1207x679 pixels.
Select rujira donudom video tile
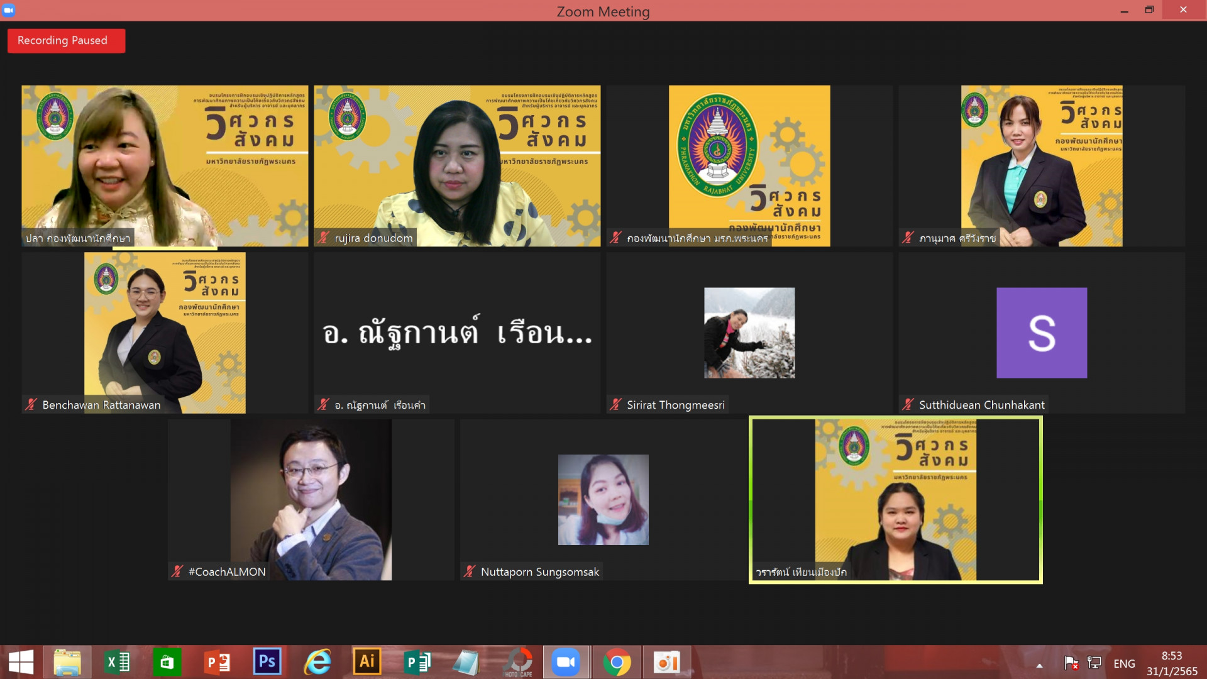(457, 166)
